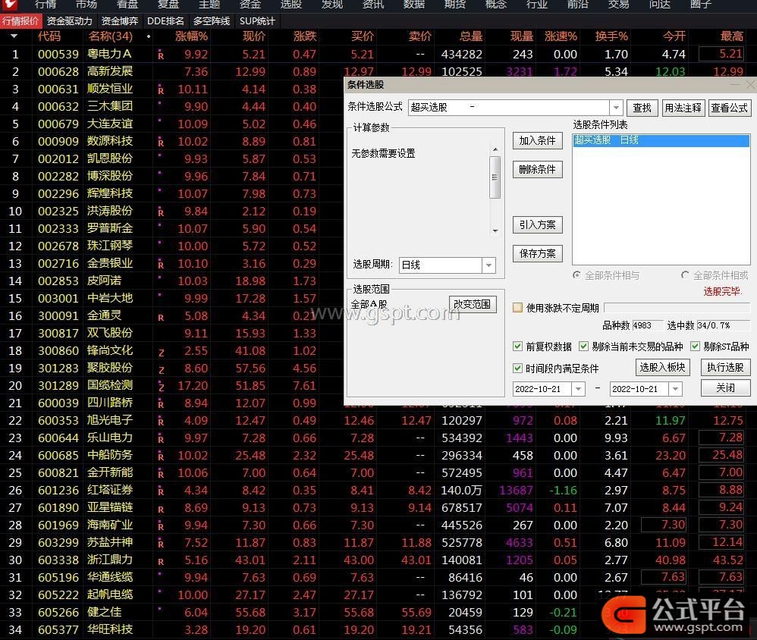Click the parameter list scroll down arrow
This screenshot has width=757, height=640.
[495, 231]
